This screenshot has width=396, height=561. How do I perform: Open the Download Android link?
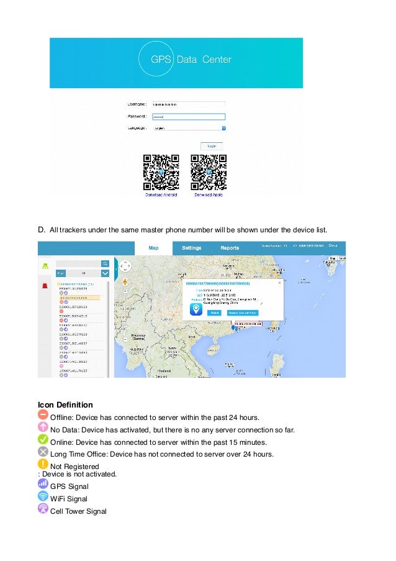(x=161, y=195)
